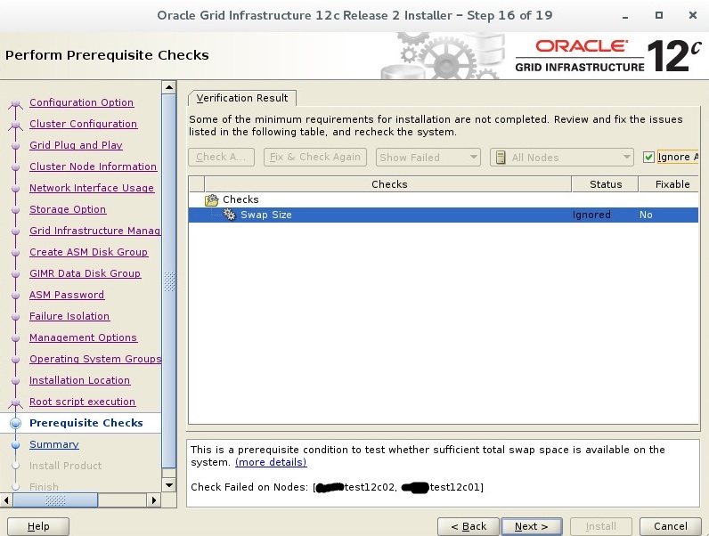The height and width of the screenshot is (536, 709).
Task: Open the Management Options step
Action: pos(83,337)
